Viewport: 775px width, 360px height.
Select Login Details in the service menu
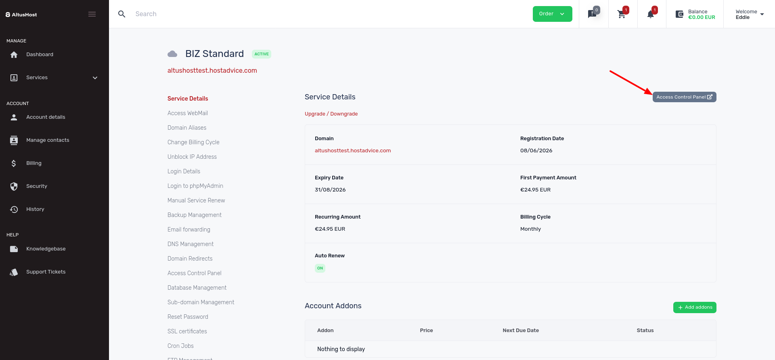[x=184, y=171]
